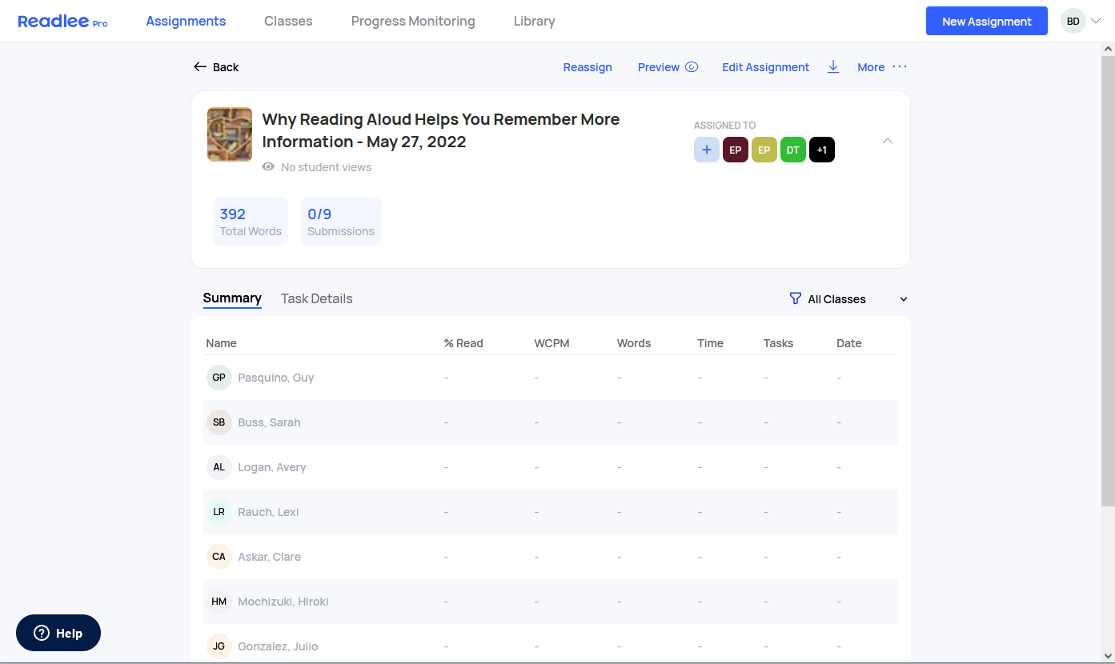This screenshot has width=1115, height=664.
Task: Click the green DT class badge
Action: click(793, 150)
